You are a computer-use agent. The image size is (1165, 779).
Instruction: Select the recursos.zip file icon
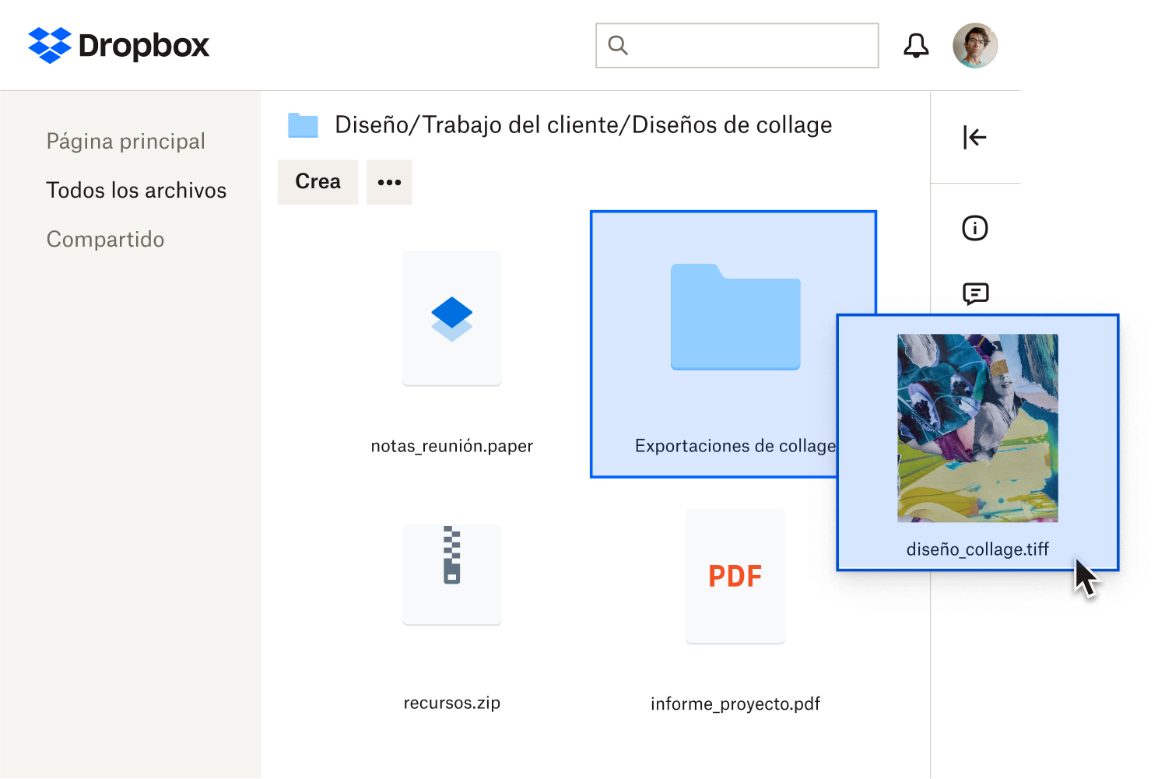[452, 575]
